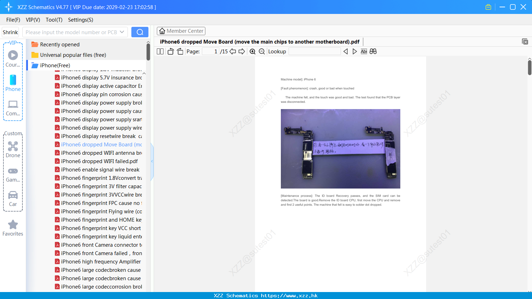
Task: Open the Drone category
Action: pos(13,149)
